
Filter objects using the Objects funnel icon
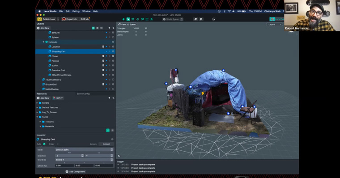(x=109, y=28)
